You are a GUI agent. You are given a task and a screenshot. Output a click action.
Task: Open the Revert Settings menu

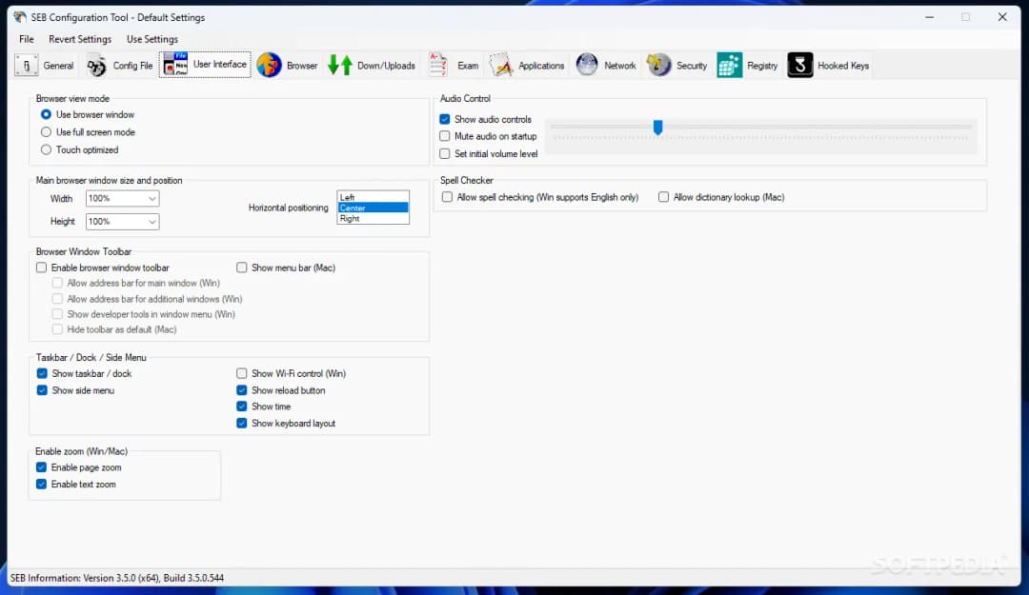click(x=80, y=39)
